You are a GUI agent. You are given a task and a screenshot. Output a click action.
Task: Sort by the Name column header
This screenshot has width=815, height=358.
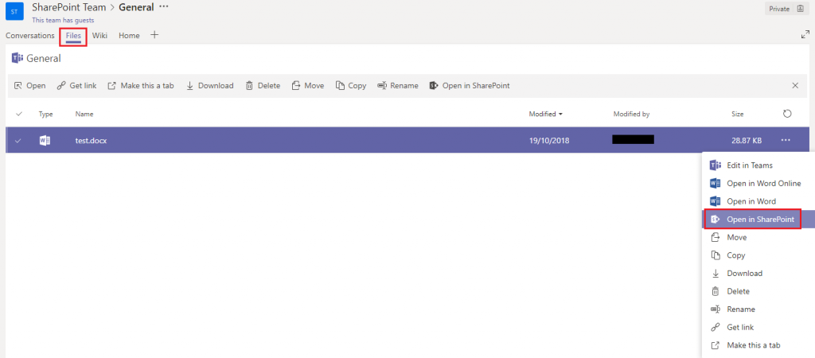click(84, 114)
